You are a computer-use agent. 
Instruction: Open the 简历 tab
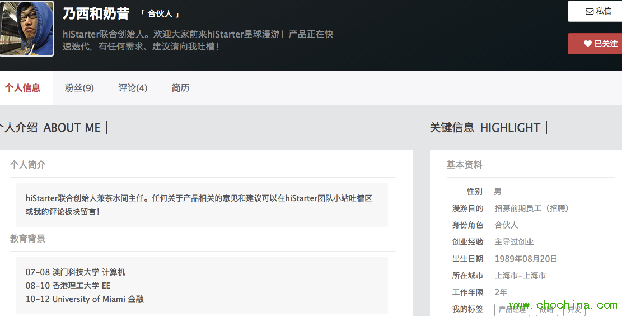click(x=180, y=88)
